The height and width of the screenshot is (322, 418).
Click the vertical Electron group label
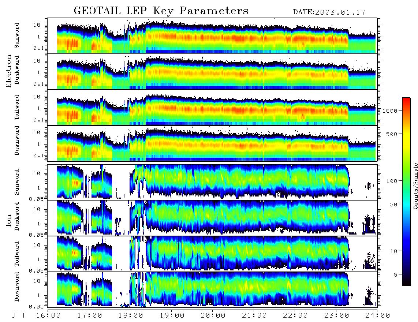pyautogui.click(x=8, y=71)
